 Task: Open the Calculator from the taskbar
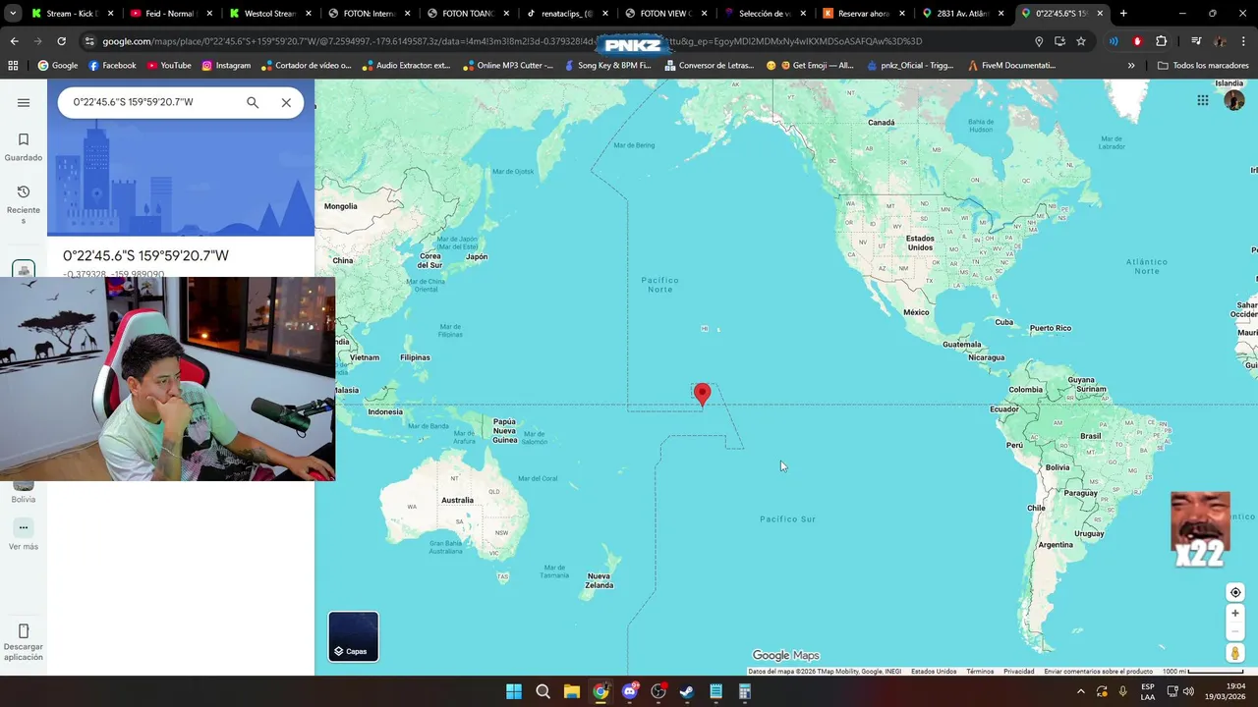tap(745, 691)
